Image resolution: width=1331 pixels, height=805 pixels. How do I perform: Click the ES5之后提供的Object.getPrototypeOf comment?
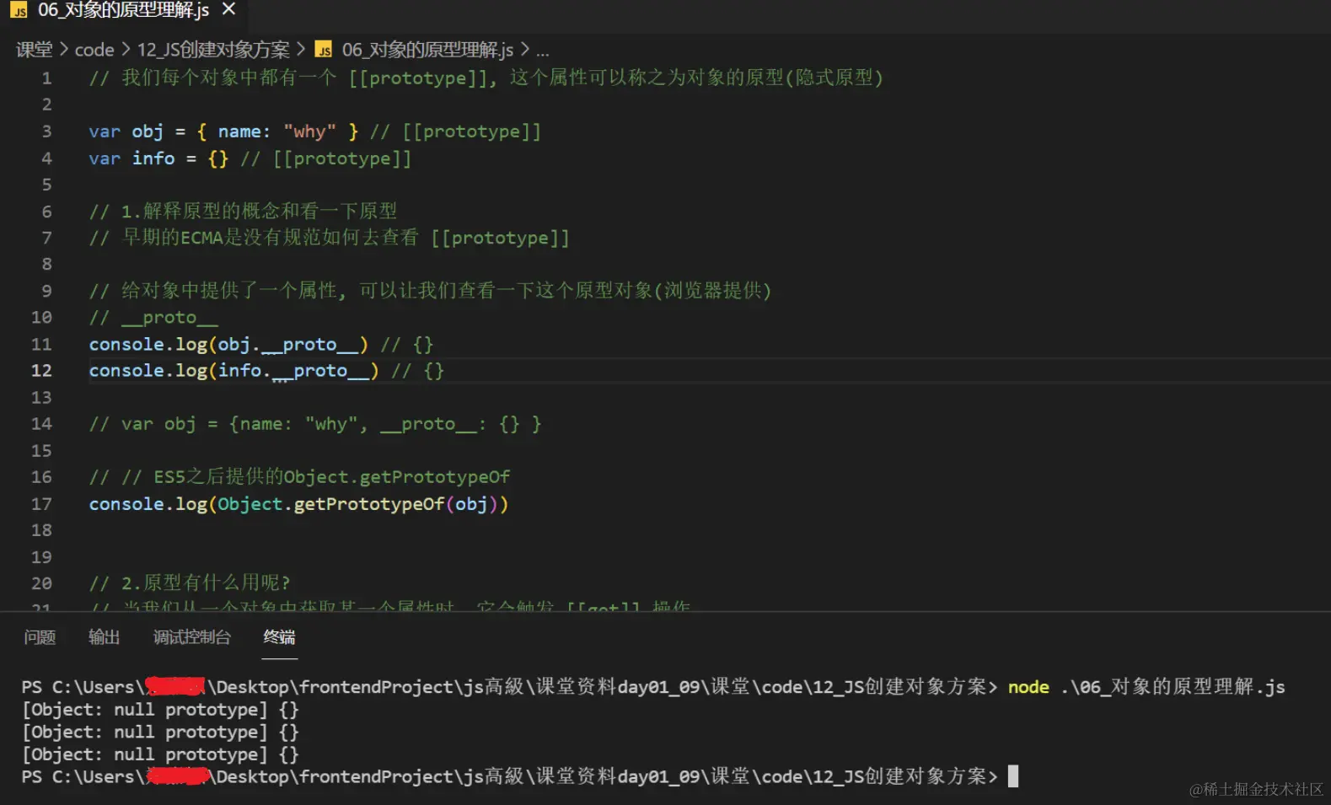[x=299, y=477]
